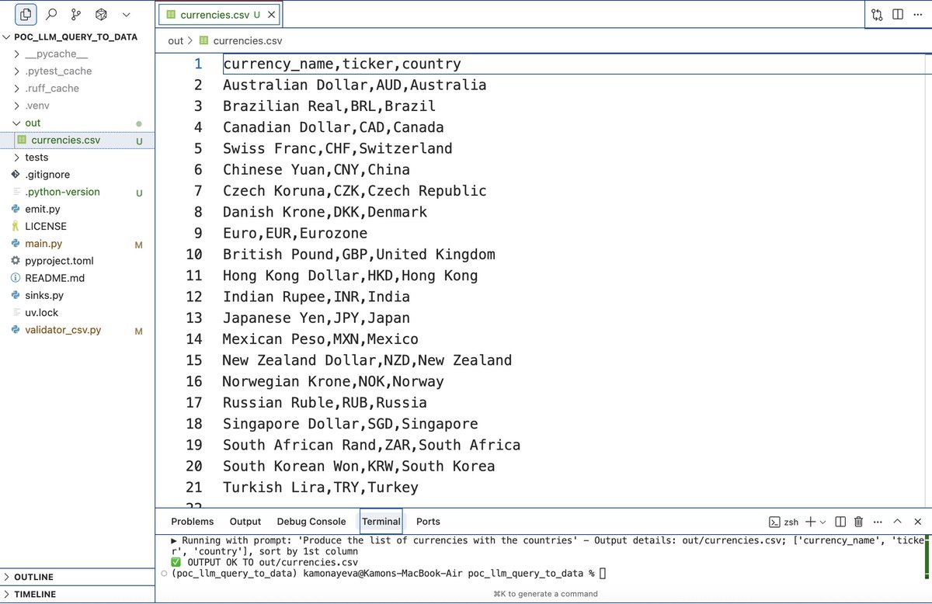Open editor more actions ellipsis menu
The image size is (932, 604).
point(917,14)
